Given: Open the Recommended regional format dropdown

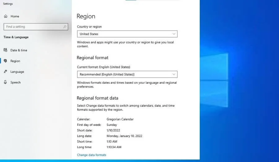Looking at the screenshot, I should click(x=127, y=74).
